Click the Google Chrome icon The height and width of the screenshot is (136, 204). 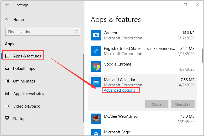pyautogui.click(x=96, y=67)
